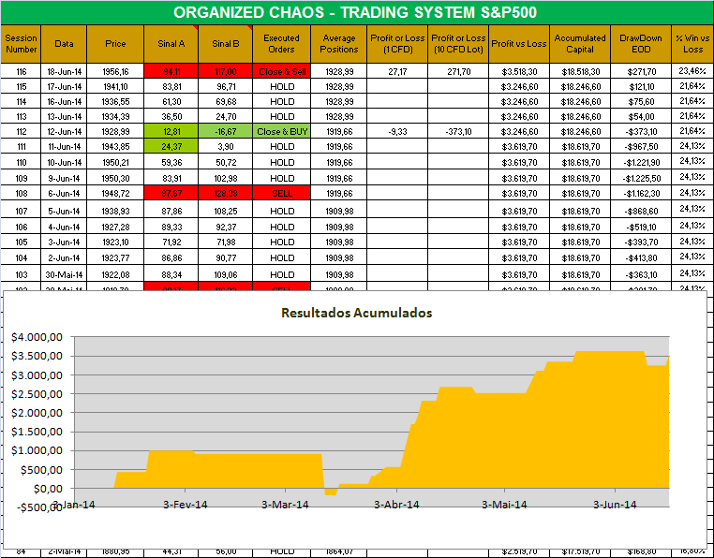Click the DrawDown EOD header
This screenshot has width=714, height=558.
pos(641,44)
